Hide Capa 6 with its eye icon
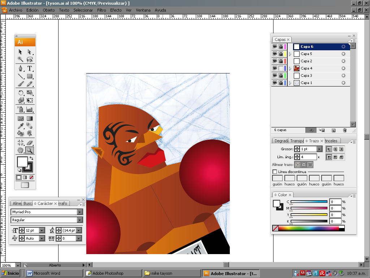Image resolution: width=370 pixels, height=278 pixels. tap(275, 47)
